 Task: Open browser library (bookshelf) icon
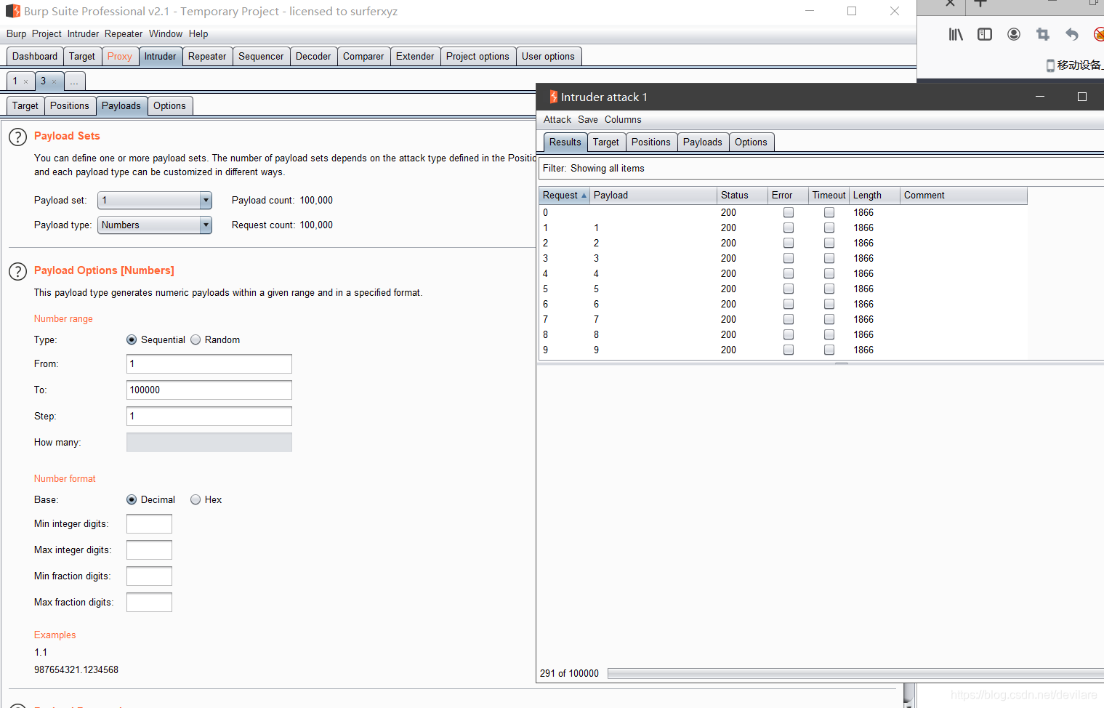(956, 34)
